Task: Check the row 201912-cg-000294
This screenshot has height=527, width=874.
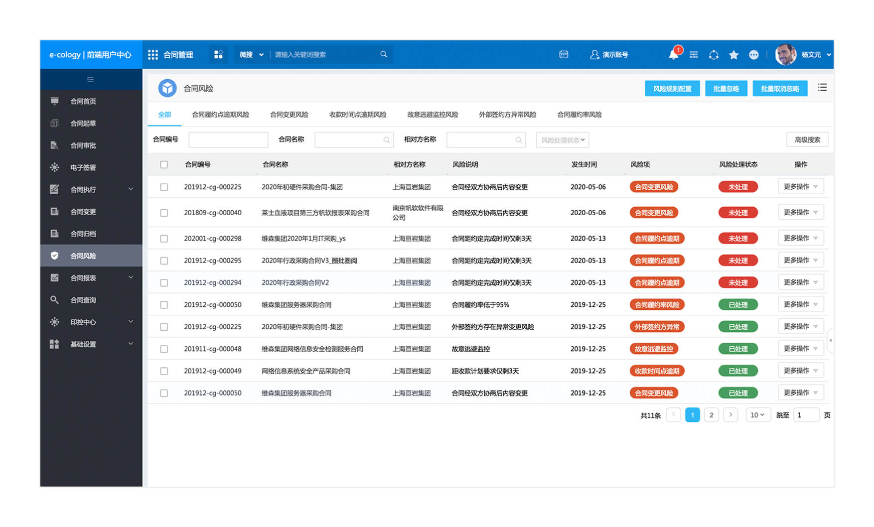Action: (x=164, y=282)
